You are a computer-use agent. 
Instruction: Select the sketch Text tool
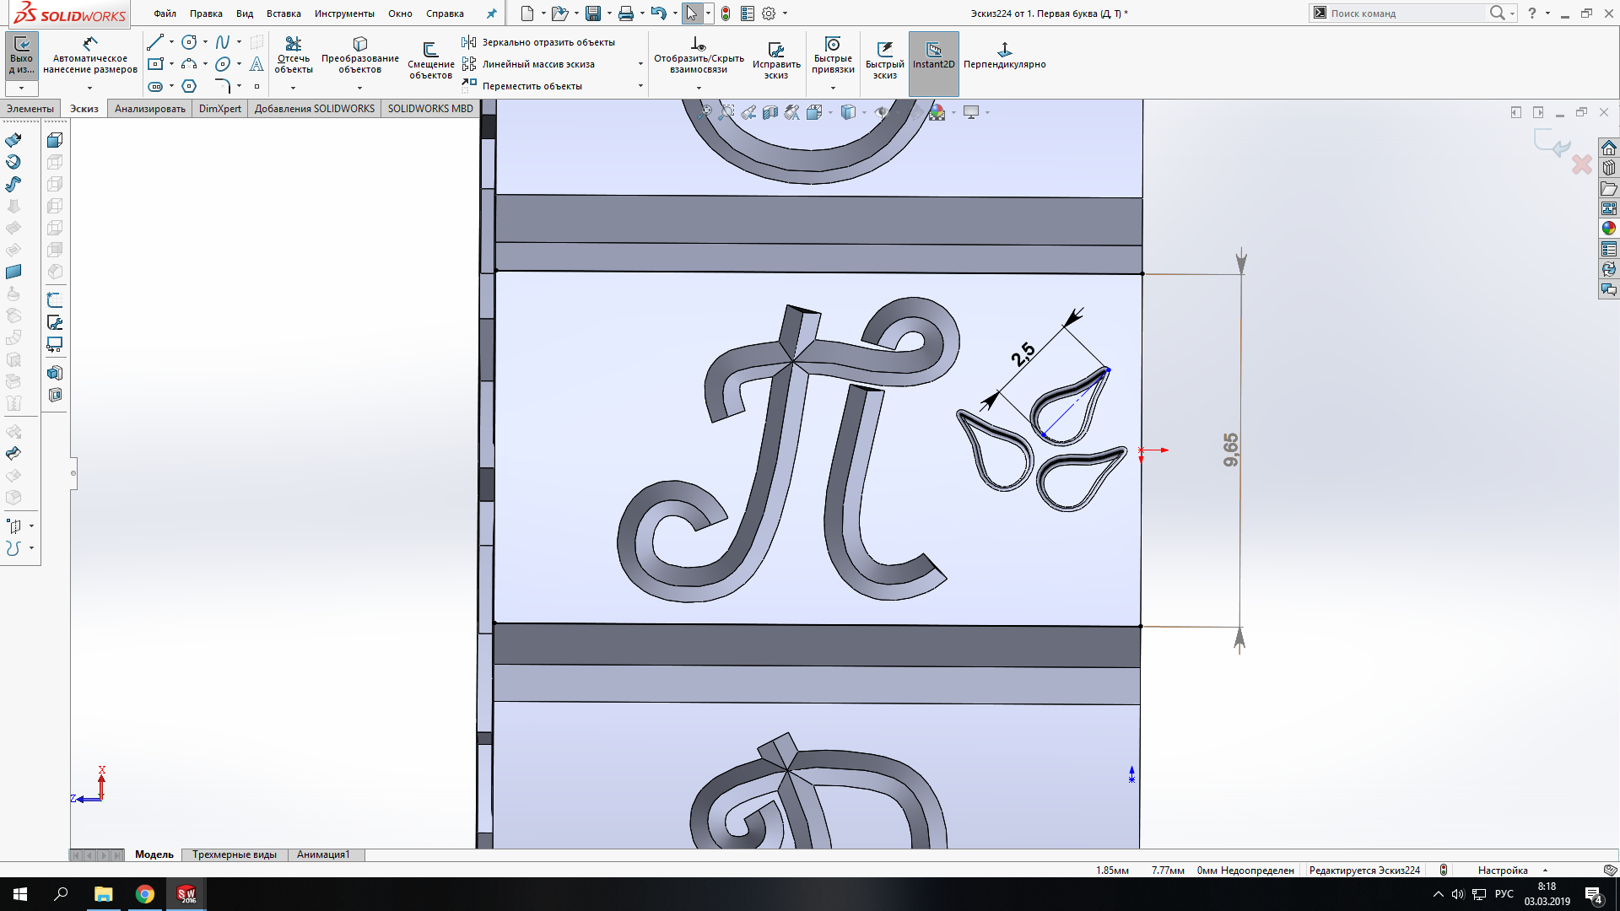[256, 64]
